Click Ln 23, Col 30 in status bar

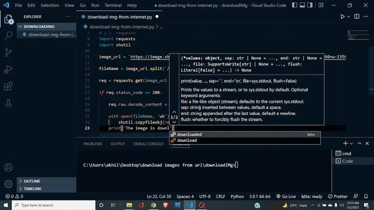159,197
